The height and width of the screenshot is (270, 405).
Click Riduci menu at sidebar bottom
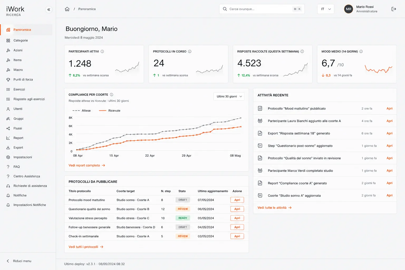click(x=19, y=261)
